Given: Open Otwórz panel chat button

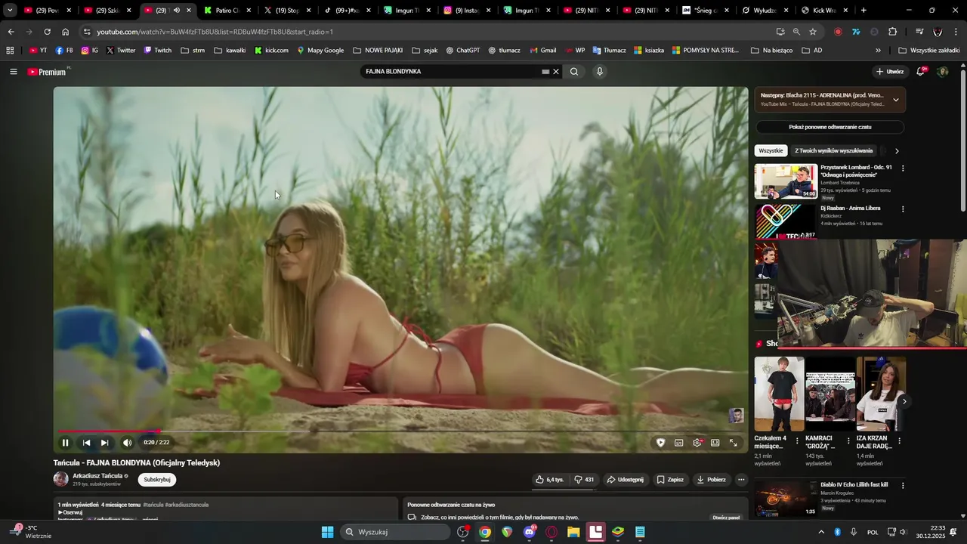Looking at the screenshot, I should 726,518.
